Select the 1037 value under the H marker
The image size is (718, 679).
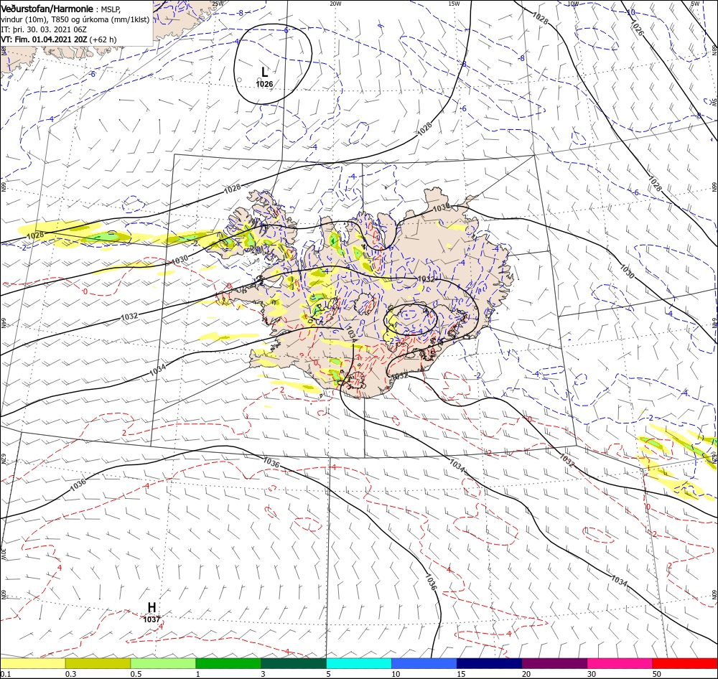click(151, 619)
